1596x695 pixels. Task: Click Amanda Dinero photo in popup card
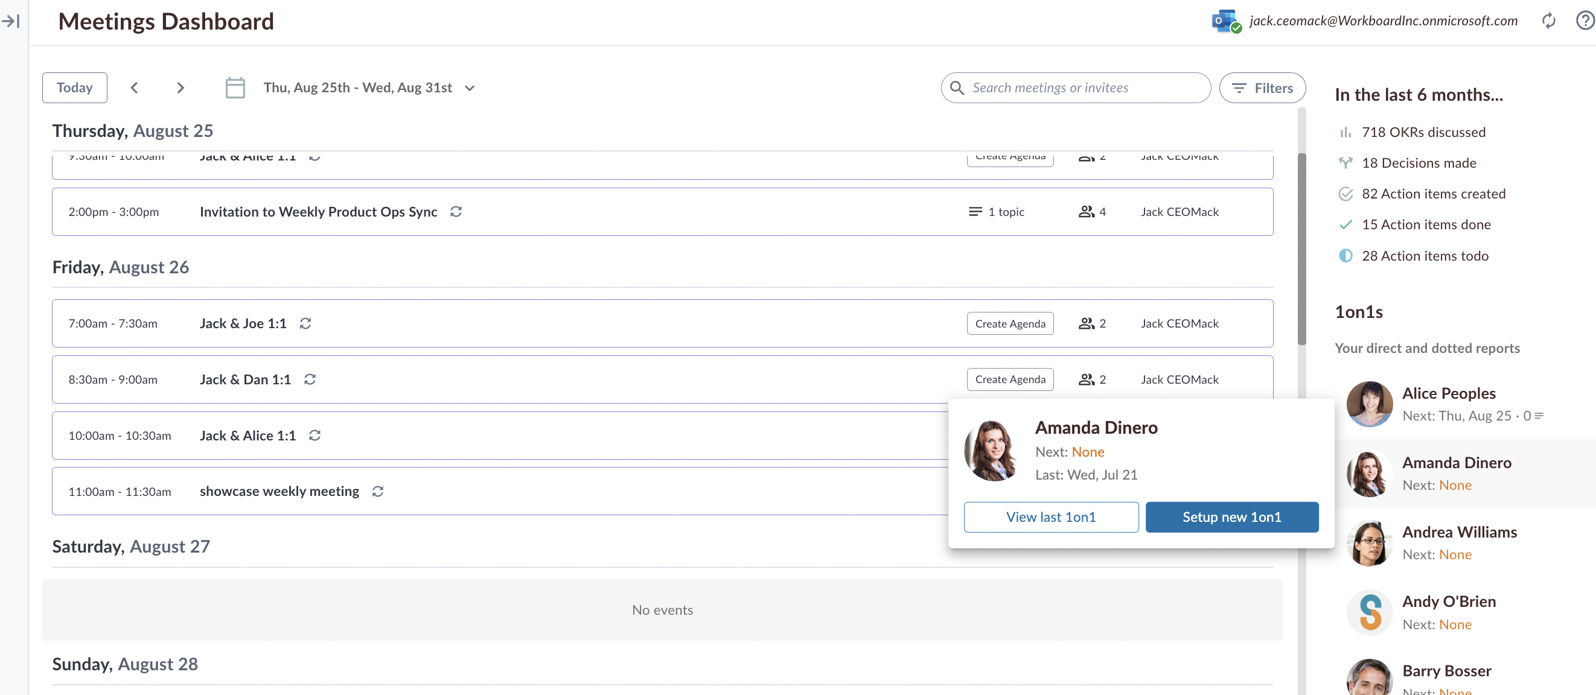click(x=991, y=451)
